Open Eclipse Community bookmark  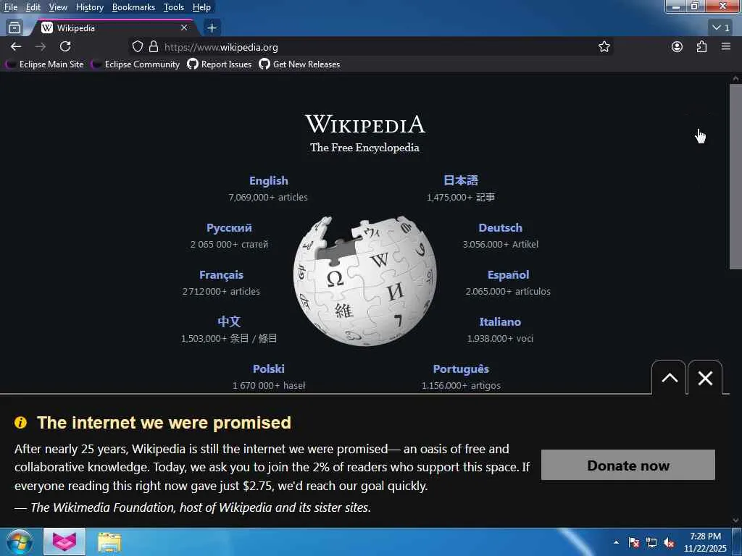[x=136, y=64]
